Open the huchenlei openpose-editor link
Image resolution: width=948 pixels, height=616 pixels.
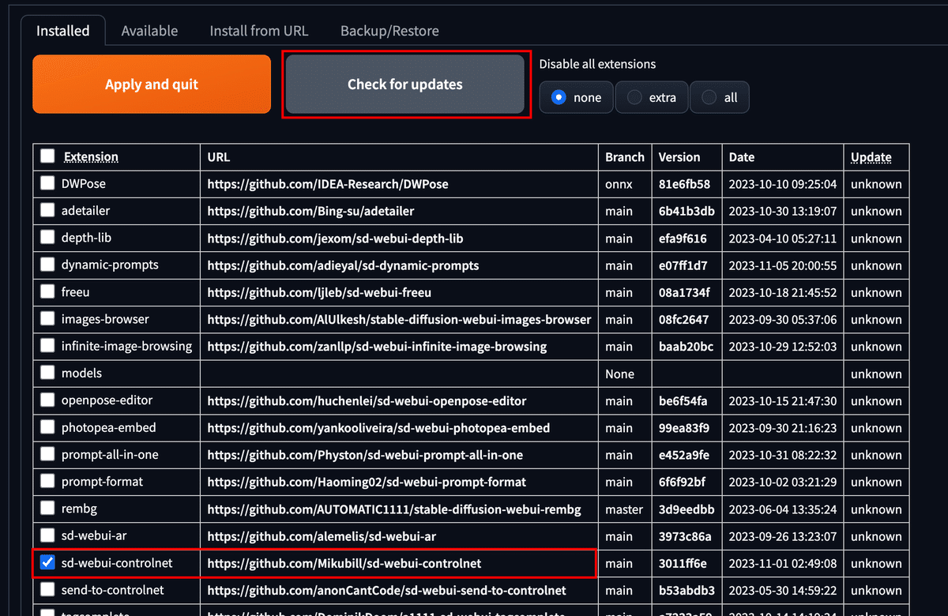[367, 400]
